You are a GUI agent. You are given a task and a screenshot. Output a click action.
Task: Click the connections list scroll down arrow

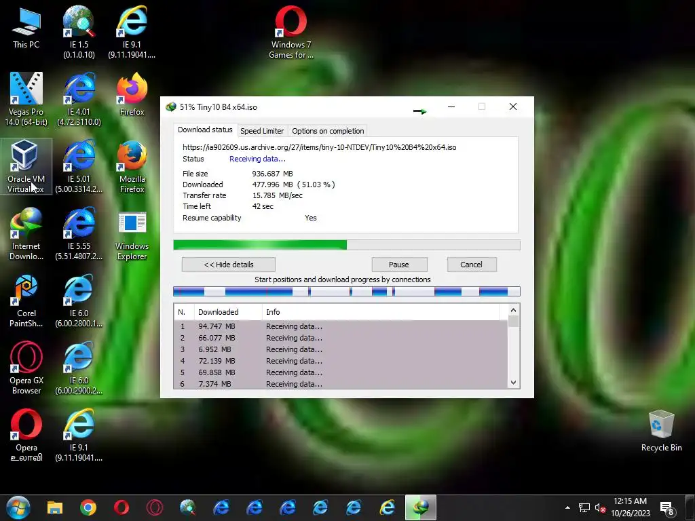coord(513,383)
